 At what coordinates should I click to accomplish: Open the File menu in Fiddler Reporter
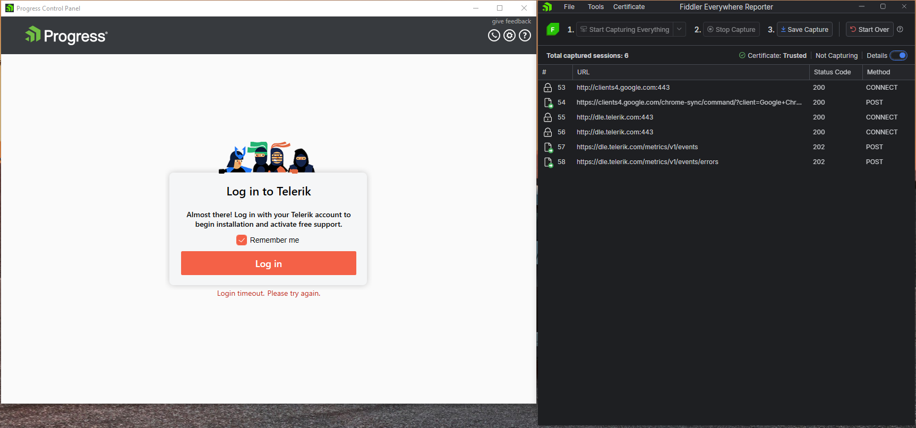tap(569, 7)
